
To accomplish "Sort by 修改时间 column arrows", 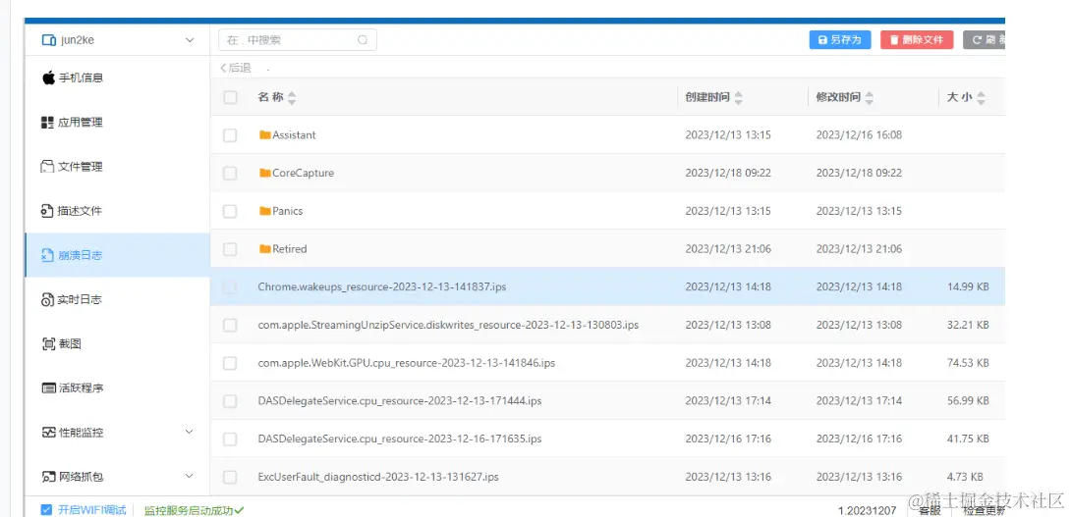I will (x=869, y=97).
